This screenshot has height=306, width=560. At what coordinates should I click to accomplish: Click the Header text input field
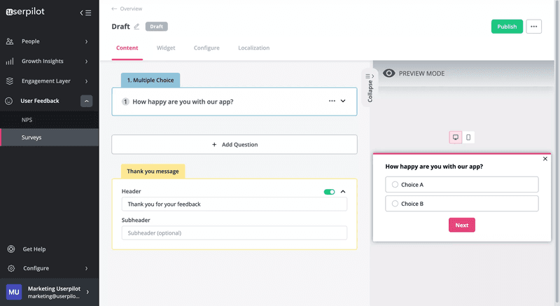pos(234,204)
